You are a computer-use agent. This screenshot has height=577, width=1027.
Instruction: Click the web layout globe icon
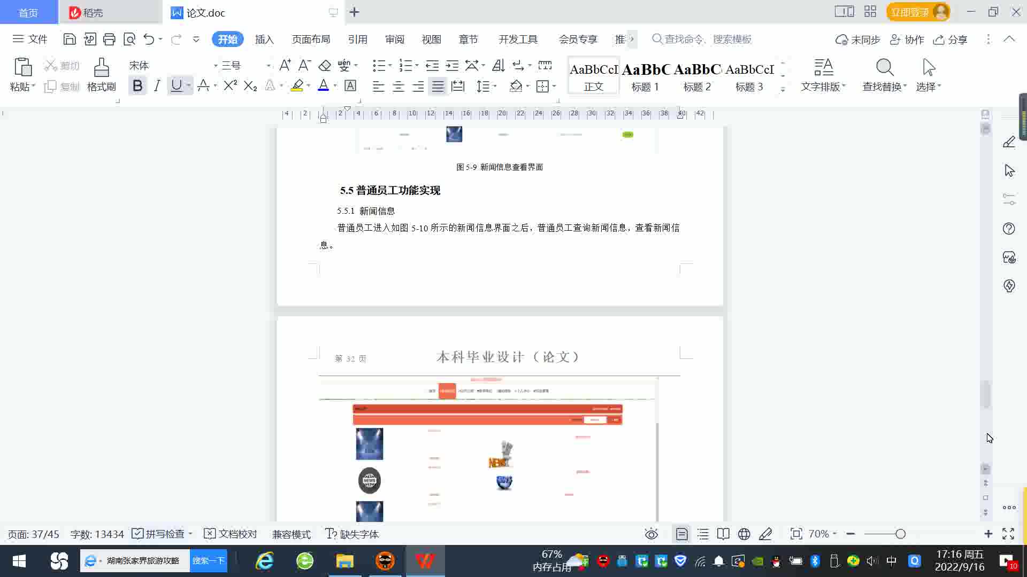tap(744, 534)
